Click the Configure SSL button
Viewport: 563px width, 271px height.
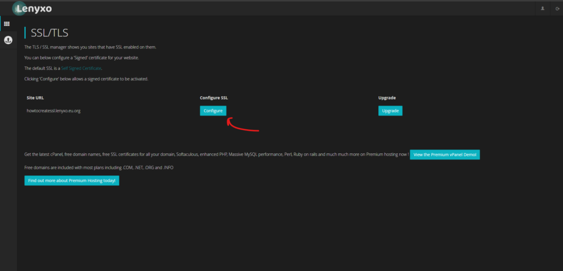213,111
